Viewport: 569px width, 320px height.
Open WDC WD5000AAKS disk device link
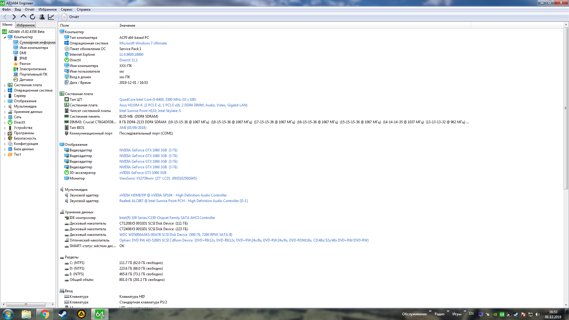[x=176, y=235]
